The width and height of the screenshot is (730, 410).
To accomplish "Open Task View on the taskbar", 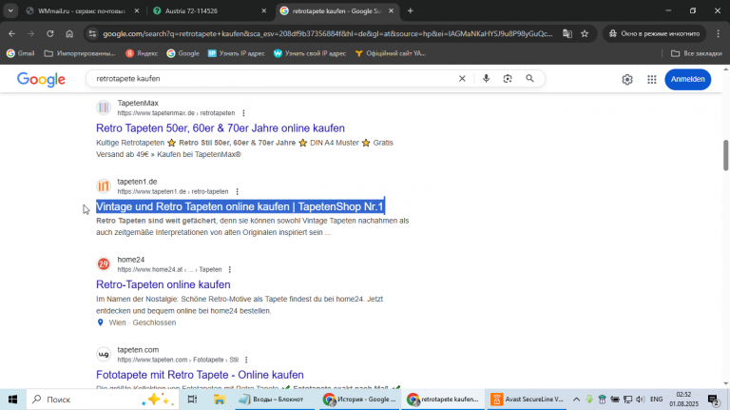I will (x=192, y=400).
